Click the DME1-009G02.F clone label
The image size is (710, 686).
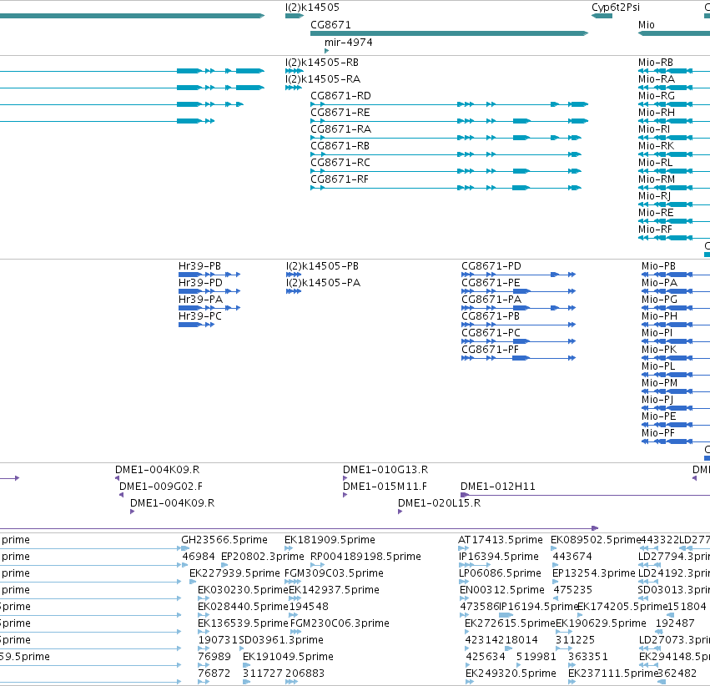(x=161, y=487)
